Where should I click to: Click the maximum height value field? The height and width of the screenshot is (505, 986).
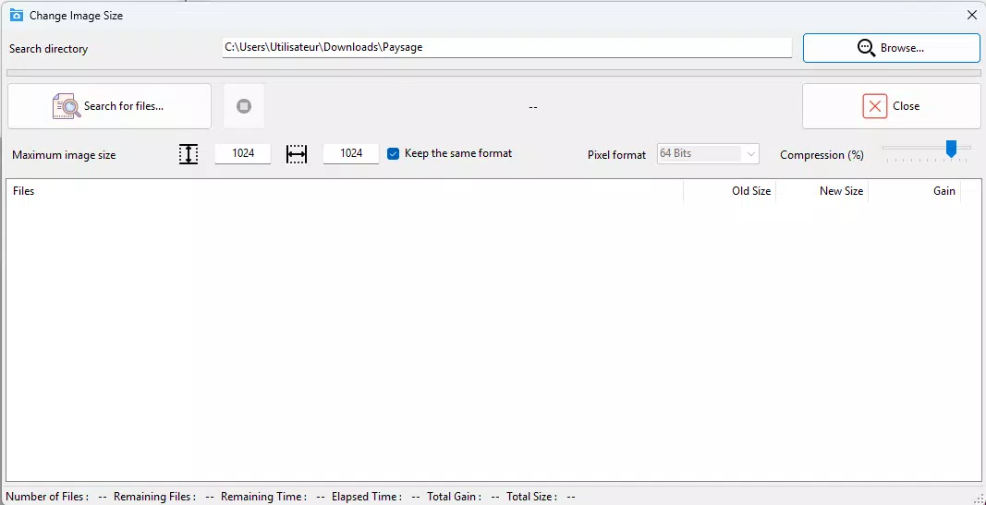pos(243,153)
